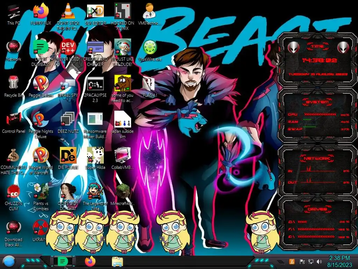Click the Start orb button
This screenshot has width=358, height=269.
click(9, 262)
